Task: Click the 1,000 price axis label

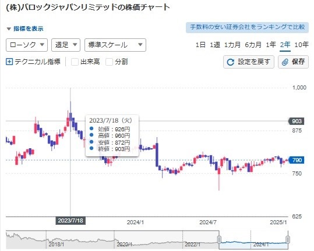Action: pos(299,88)
